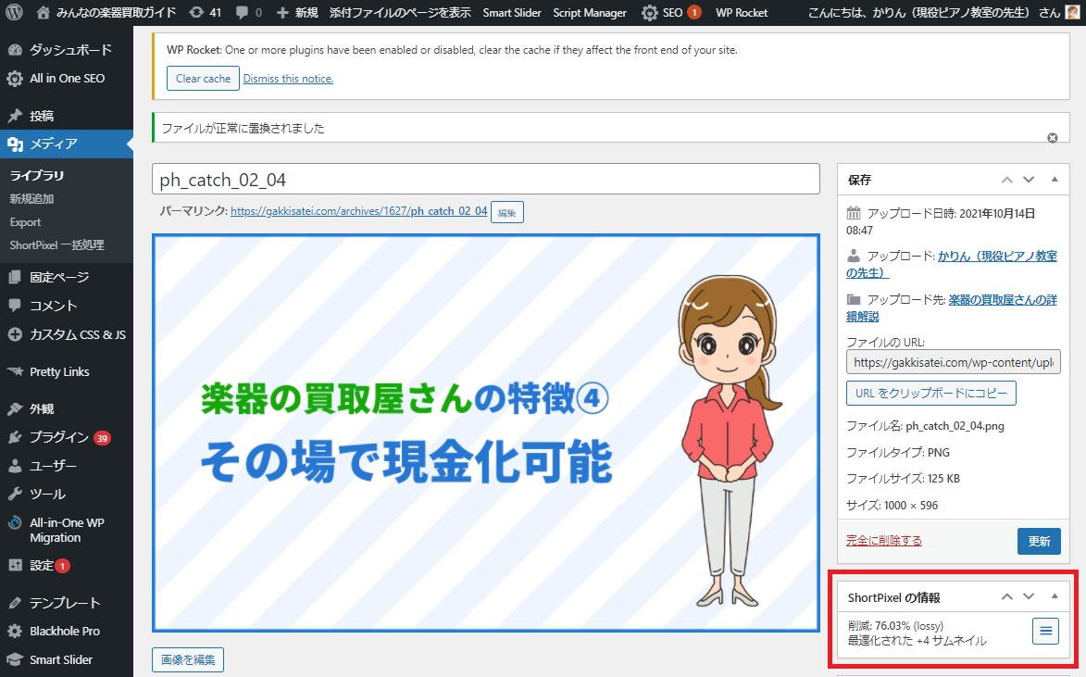Click the SEO gear icon in admin bar

pos(651,13)
